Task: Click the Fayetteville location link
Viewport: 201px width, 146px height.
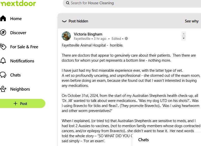Action: click(82, 39)
